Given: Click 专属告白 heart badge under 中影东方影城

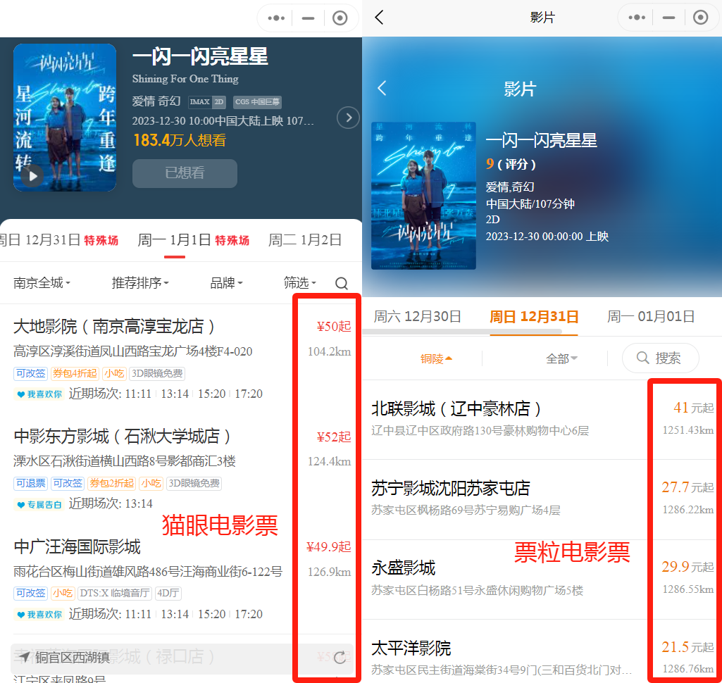Looking at the screenshot, I should [39, 504].
